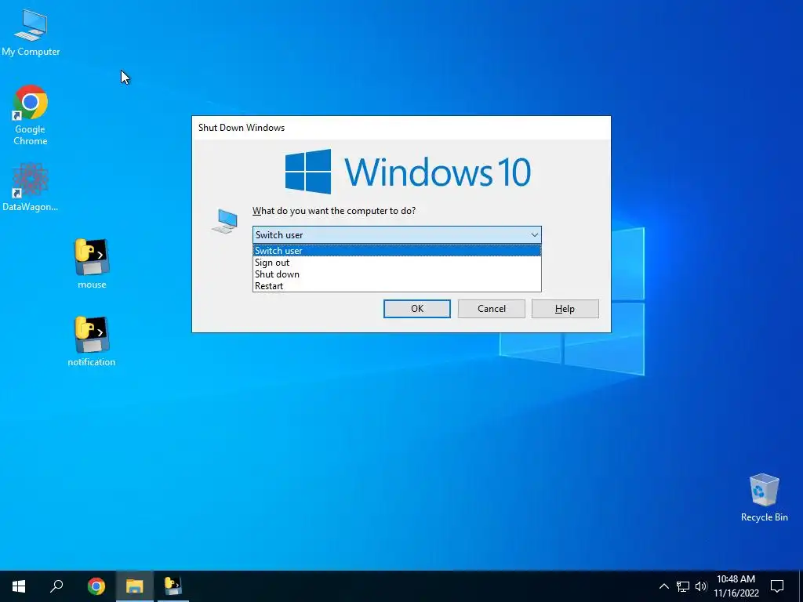Viewport: 803px width, 602px height.
Task: Open the My Computer desktop icon
Action: click(x=31, y=32)
